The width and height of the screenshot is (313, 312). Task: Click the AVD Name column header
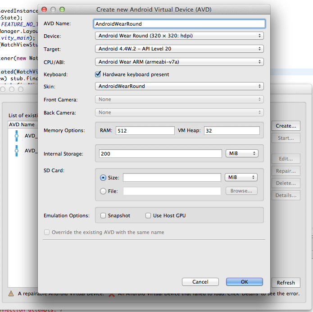click(x=23, y=124)
